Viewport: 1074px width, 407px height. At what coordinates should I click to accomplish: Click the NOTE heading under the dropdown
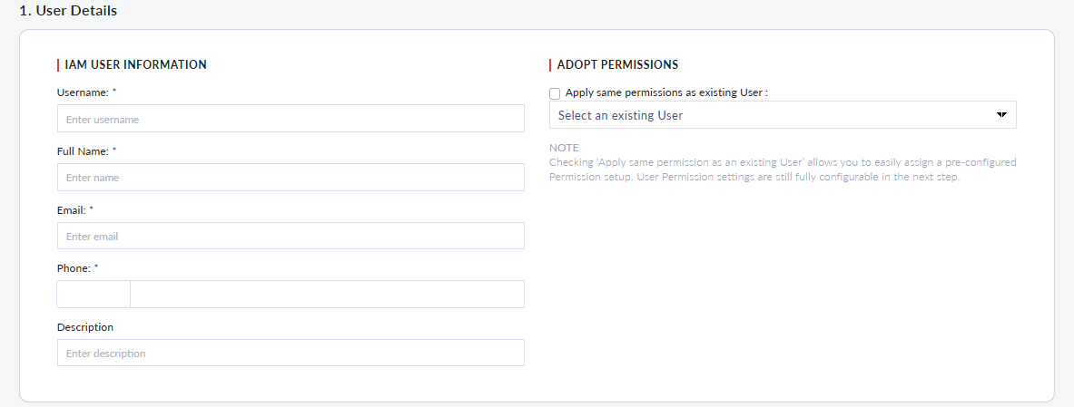pos(564,148)
